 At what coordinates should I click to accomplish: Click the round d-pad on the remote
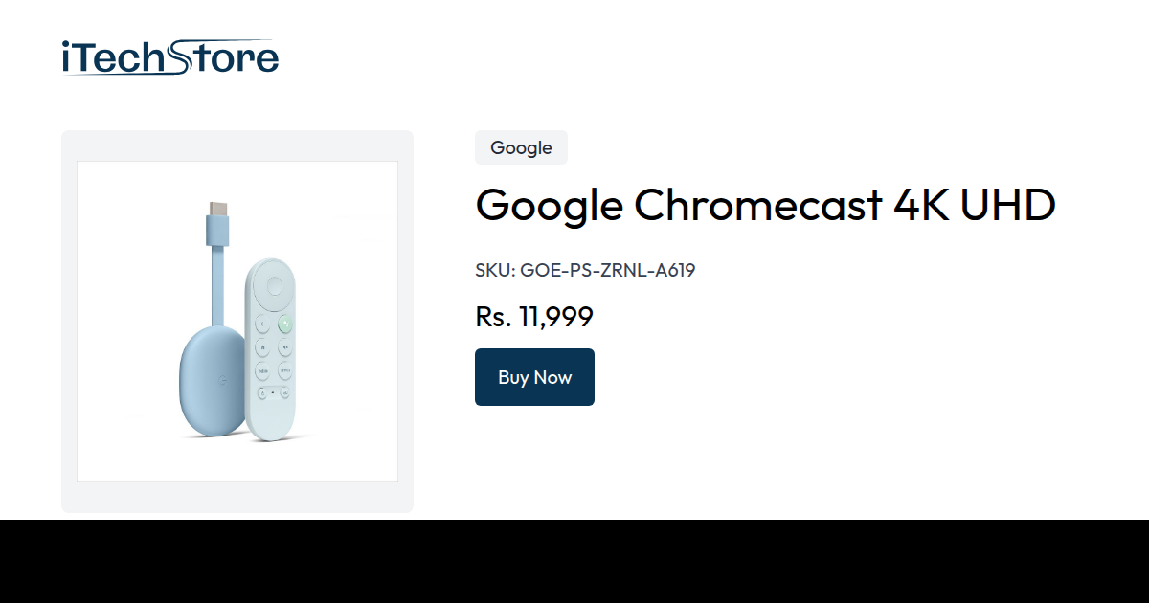pyautogui.click(x=274, y=285)
